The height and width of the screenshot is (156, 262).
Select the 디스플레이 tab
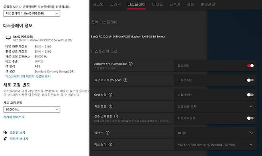click(x=137, y=4)
